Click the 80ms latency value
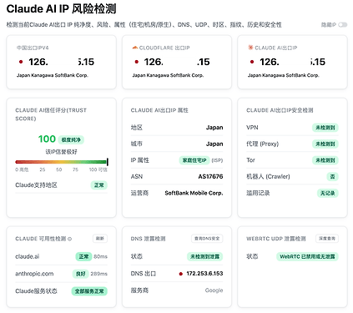Screen dimensions: 353x313 pos(100,256)
